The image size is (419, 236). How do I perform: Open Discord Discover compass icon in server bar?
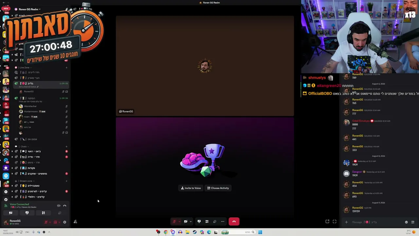pyautogui.click(x=6, y=199)
